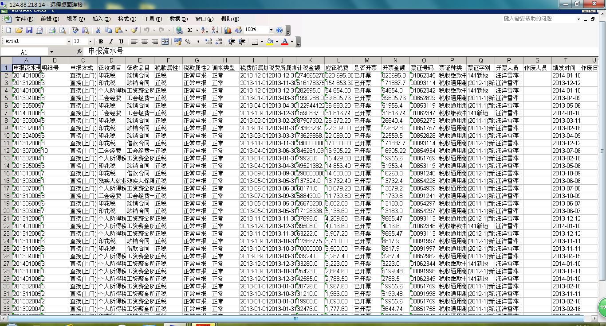Apply red Font Color letter A
The width and height of the screenshot is (606, 326).
click(x=285, y=42)
